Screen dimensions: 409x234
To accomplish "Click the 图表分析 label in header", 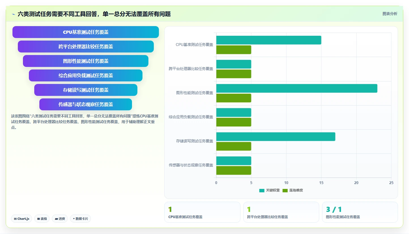I will tap(390, 14).
